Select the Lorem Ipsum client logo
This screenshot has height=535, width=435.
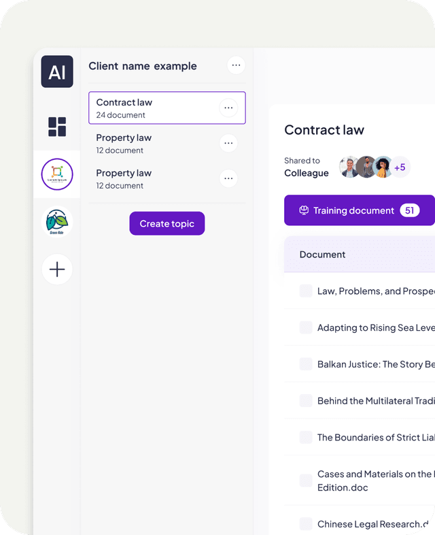[57, 174]
